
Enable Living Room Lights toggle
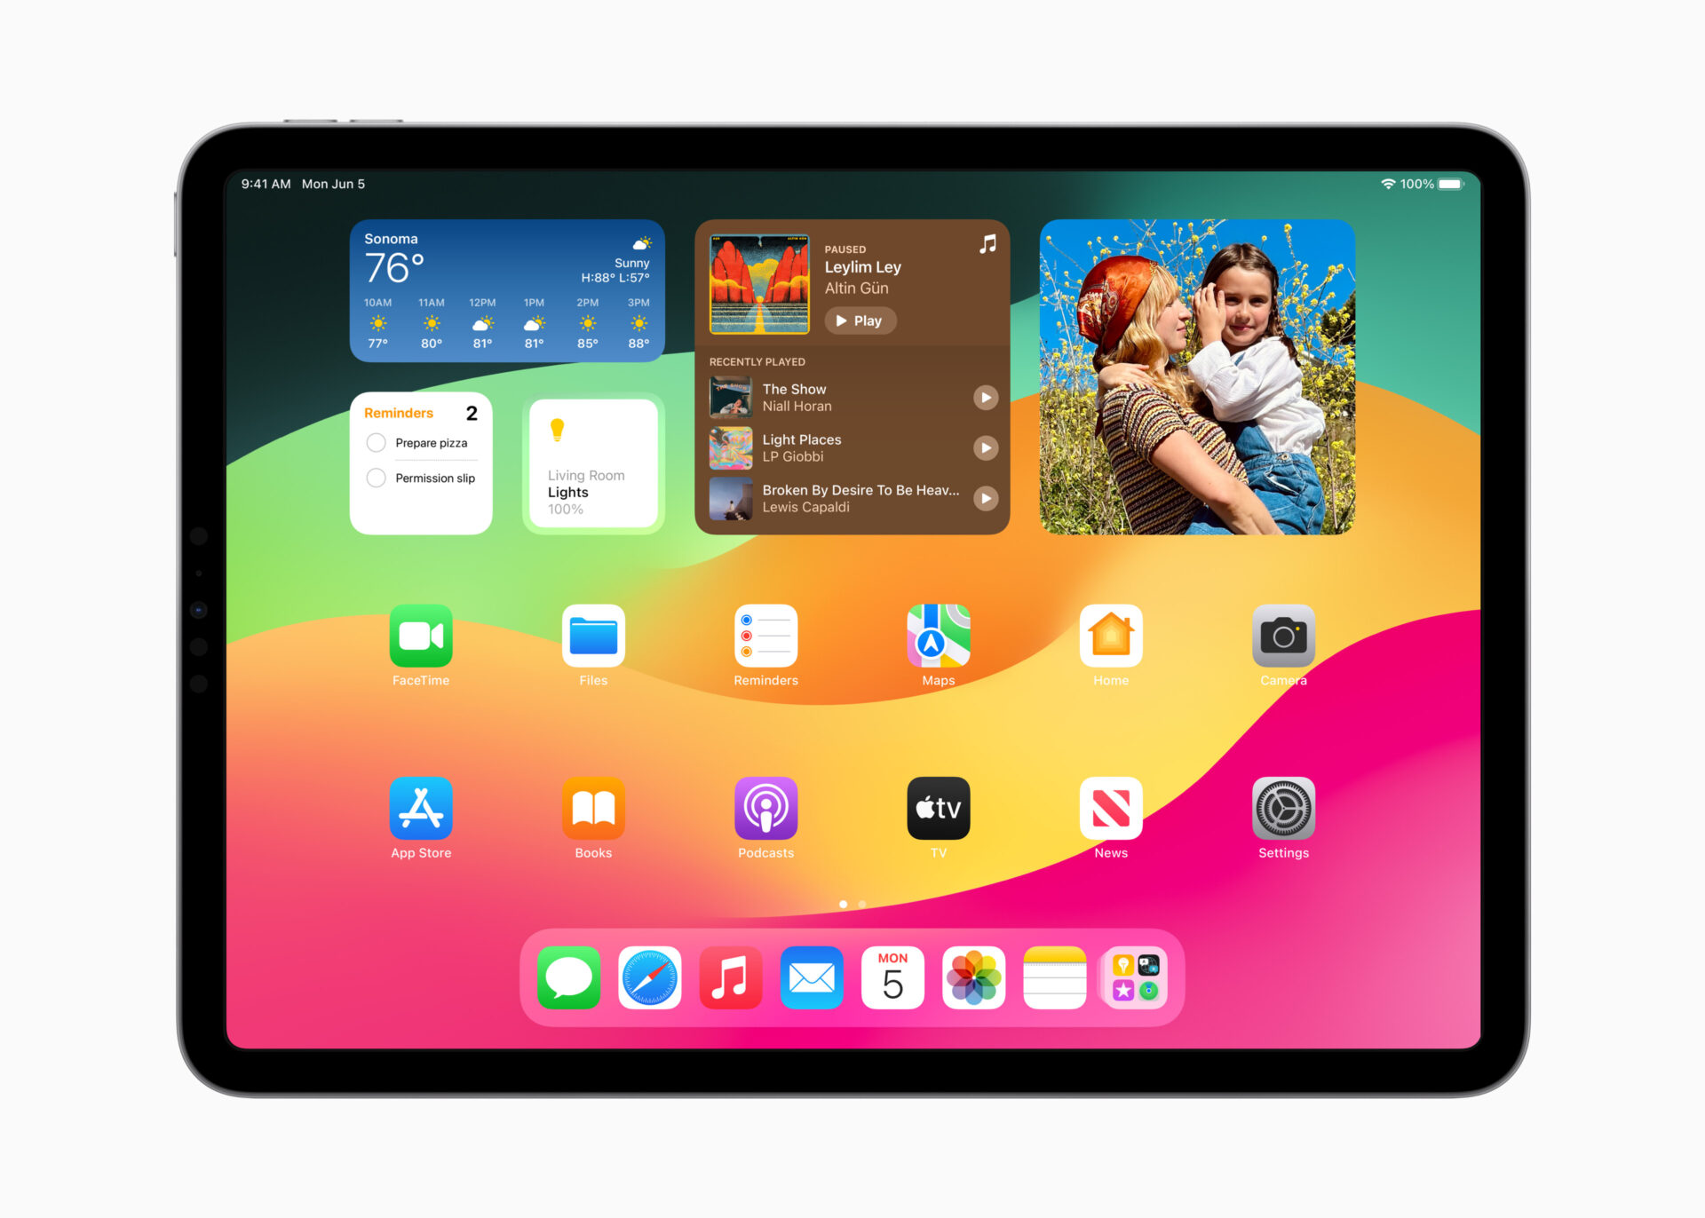coord(593,448)
